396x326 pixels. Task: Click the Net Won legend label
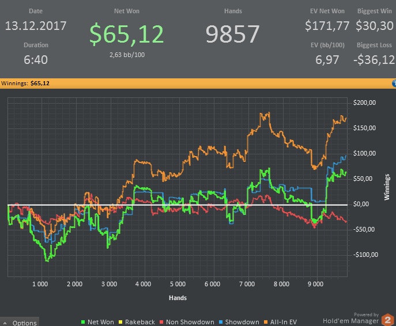point(100,322)
